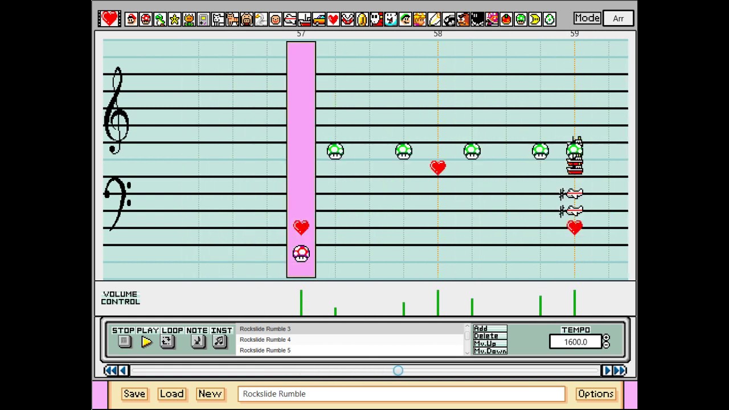Start playback with the PLAY arrow
This screenshot has width=729, height=410.
(x=146, y=342)
